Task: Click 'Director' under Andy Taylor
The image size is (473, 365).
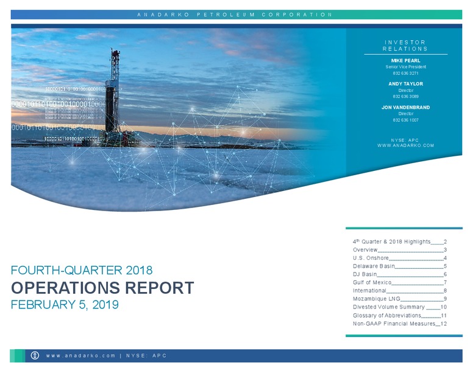Action: point(405,91)
